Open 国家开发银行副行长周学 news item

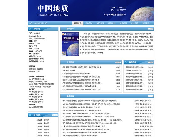point(135,83)
